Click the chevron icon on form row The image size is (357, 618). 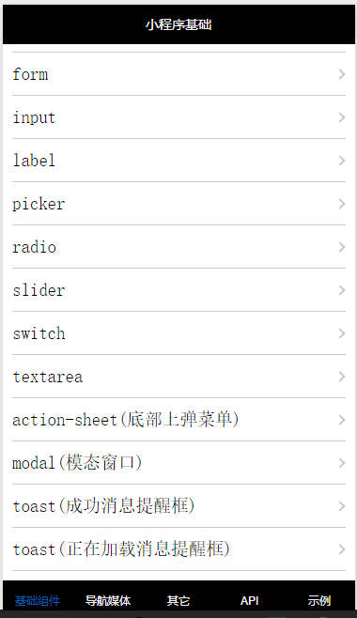[342, 74]
